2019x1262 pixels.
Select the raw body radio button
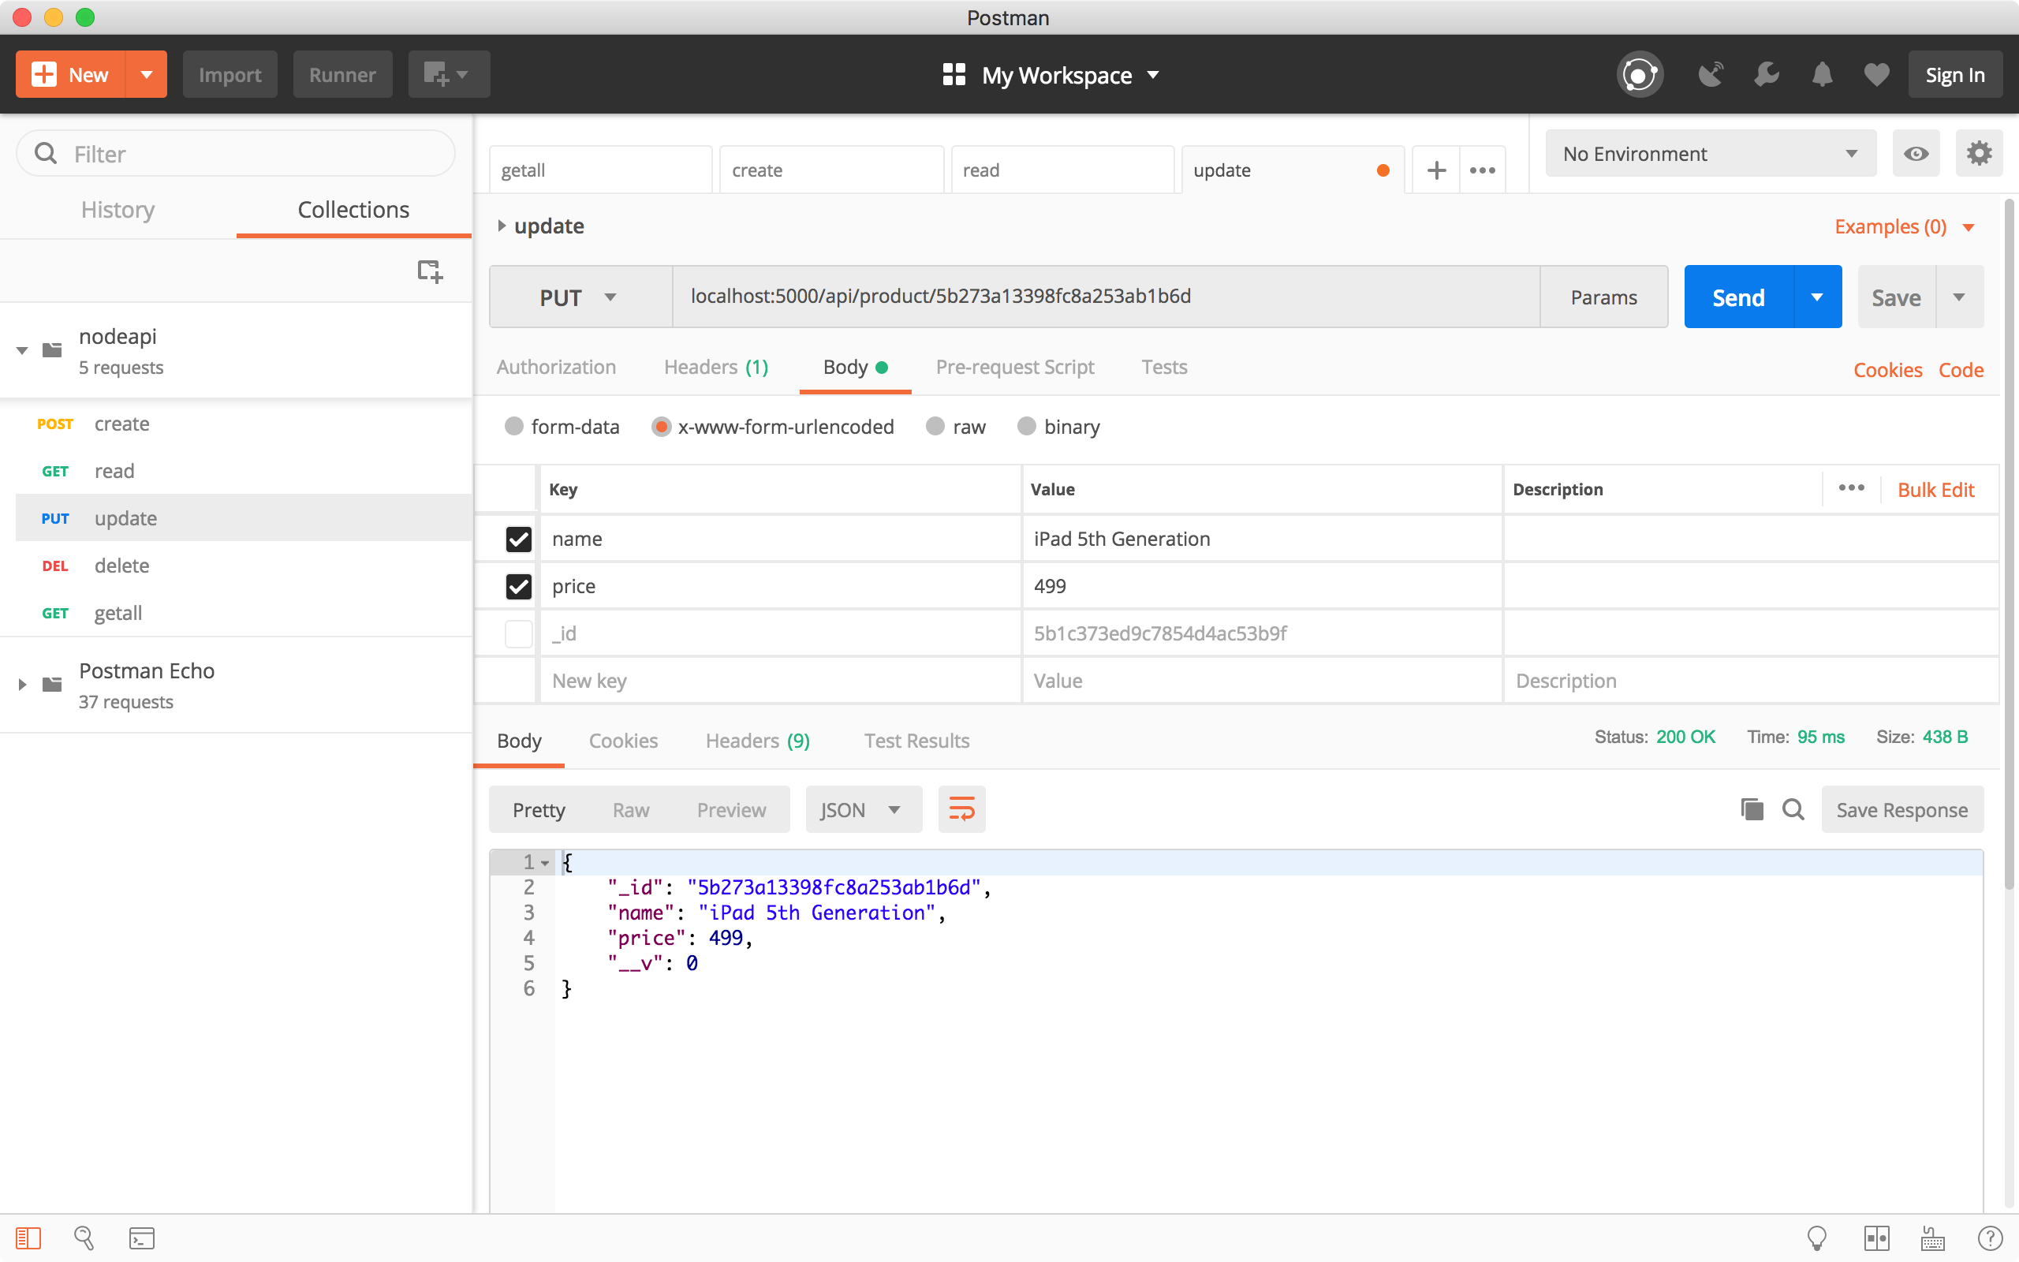point(935,427)
